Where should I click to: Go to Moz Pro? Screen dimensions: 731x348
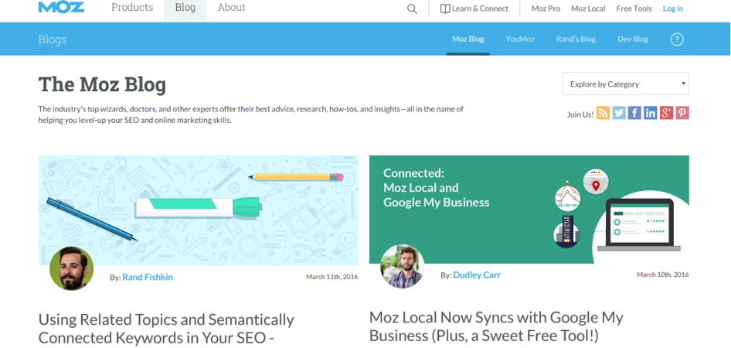(x=546, y=9)
